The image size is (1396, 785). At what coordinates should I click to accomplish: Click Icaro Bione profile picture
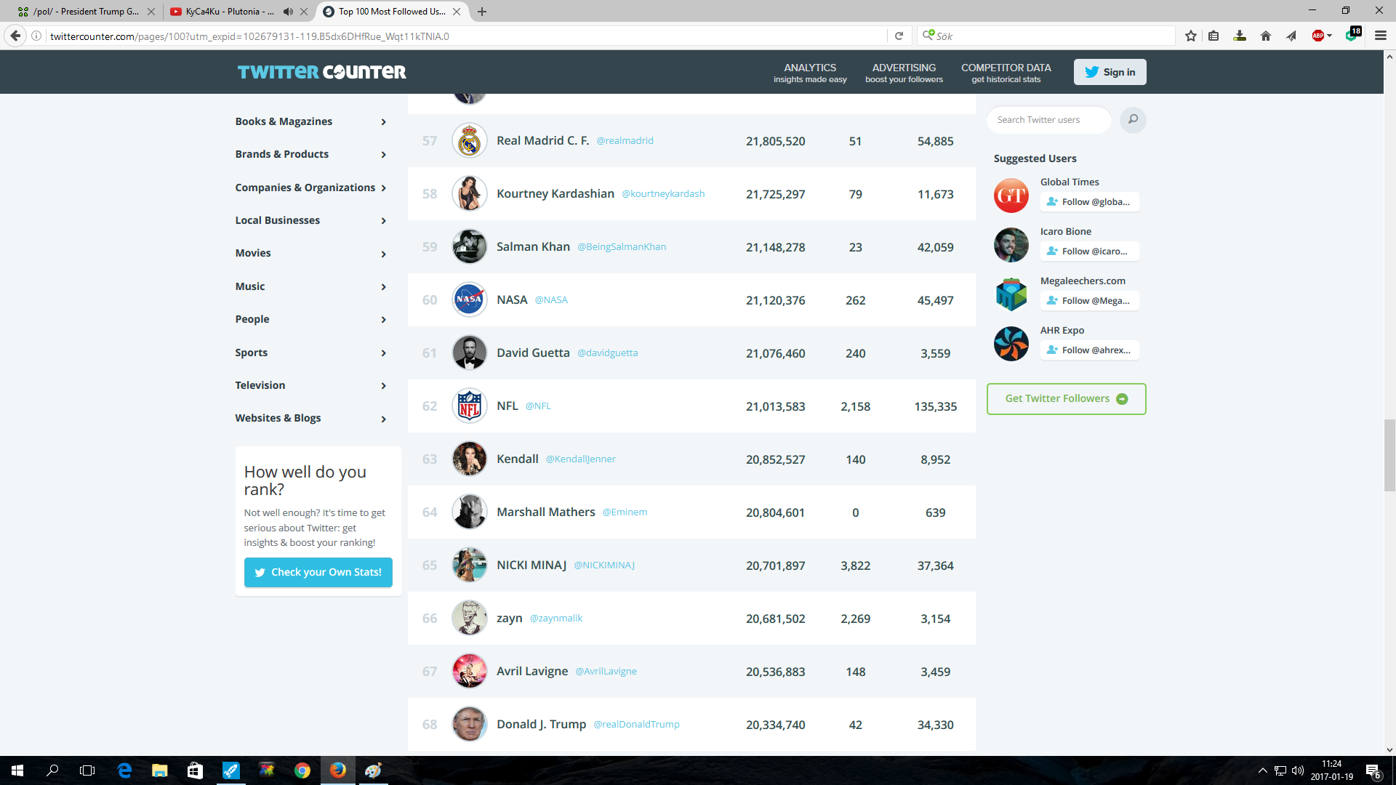coord(1011,245)
